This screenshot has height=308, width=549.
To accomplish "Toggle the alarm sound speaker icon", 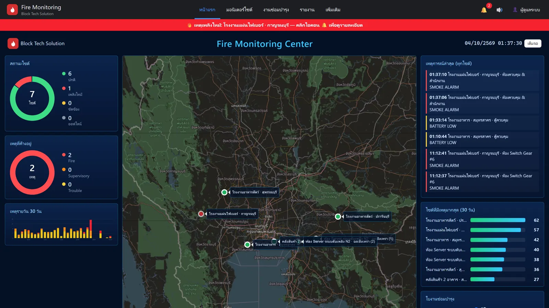I will pyautogui.click(x=499, y=10).
